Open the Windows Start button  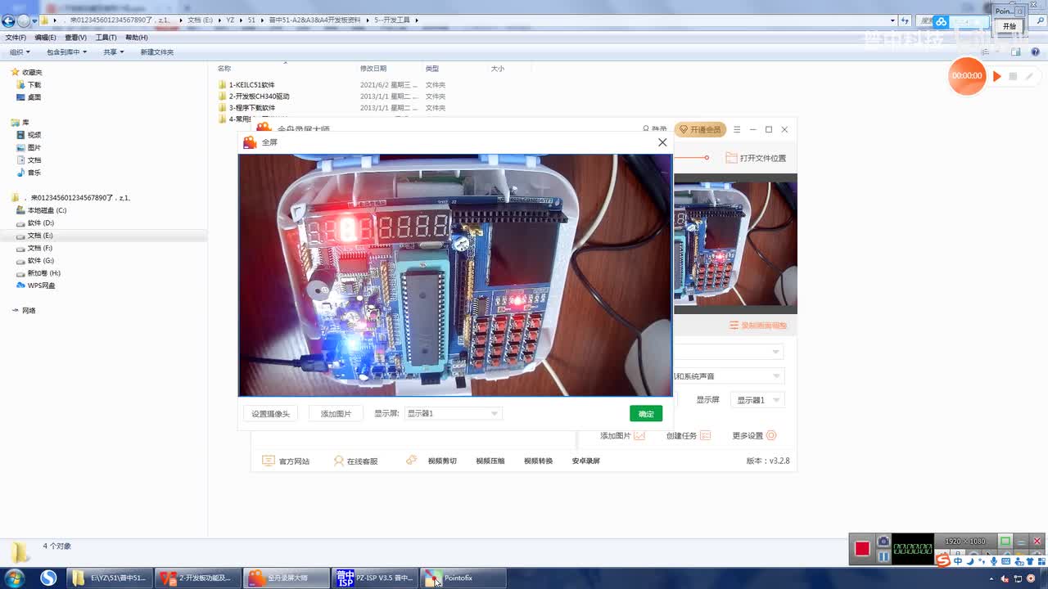pos(13,578)
